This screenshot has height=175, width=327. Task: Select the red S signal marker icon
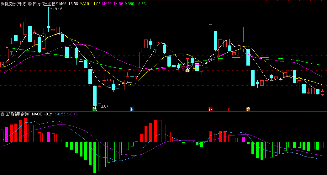pos(229,109)
